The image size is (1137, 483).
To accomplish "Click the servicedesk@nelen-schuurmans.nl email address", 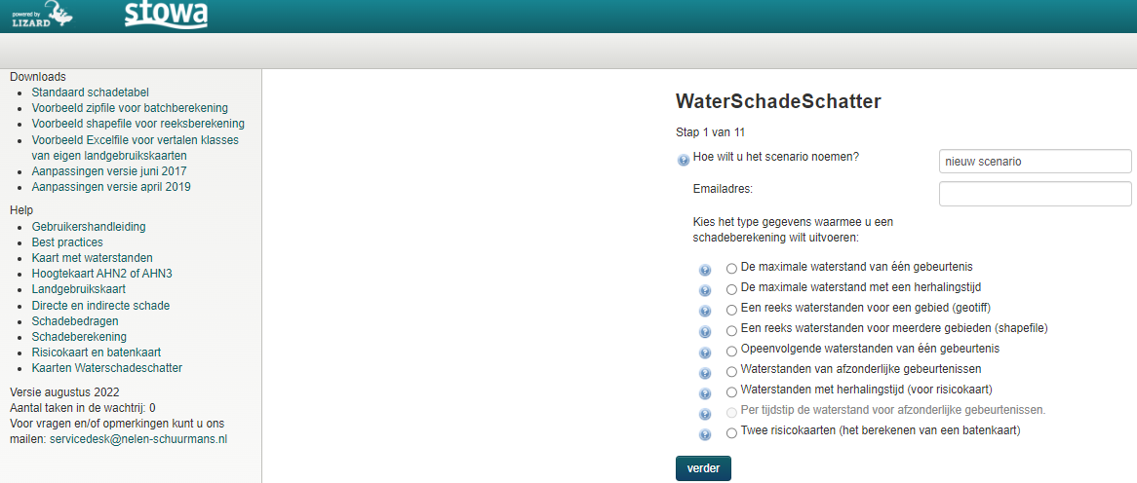I will click(138, 439).
